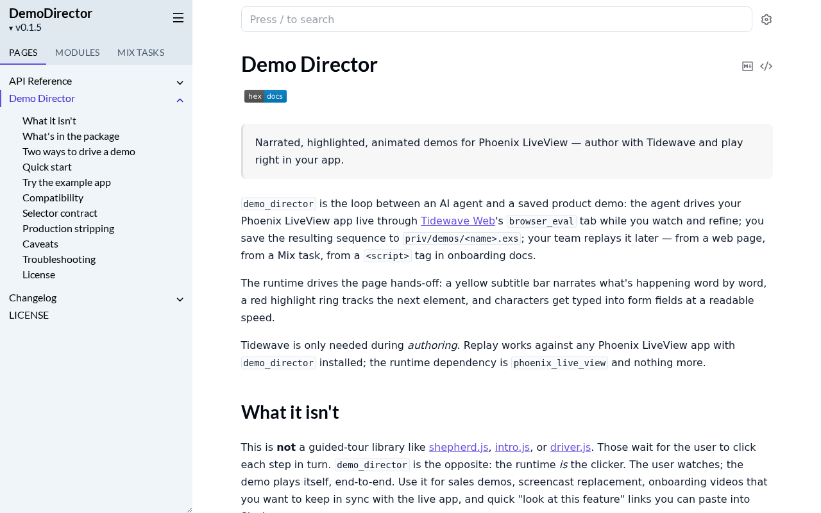Click the <script> code tag text
Image resolution: width=821 pixels, height=513 pixels.
(387, 256)
